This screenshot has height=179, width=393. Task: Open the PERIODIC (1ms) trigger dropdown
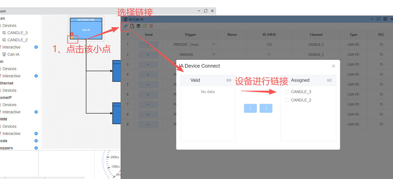tap(213, 44)
